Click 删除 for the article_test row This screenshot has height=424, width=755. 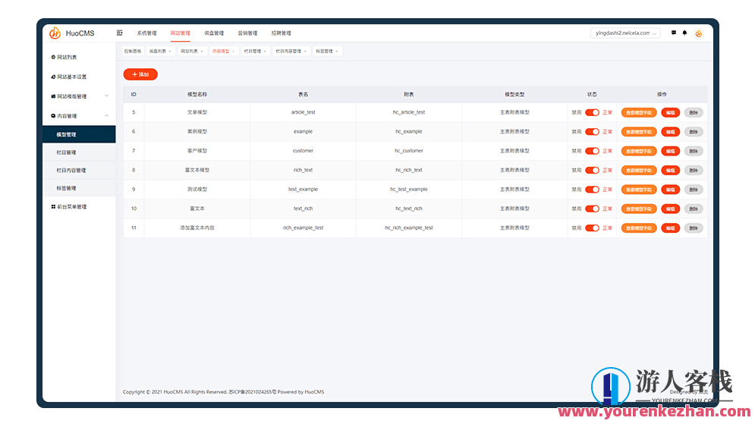pyautogui.click(x=694, y=112)
